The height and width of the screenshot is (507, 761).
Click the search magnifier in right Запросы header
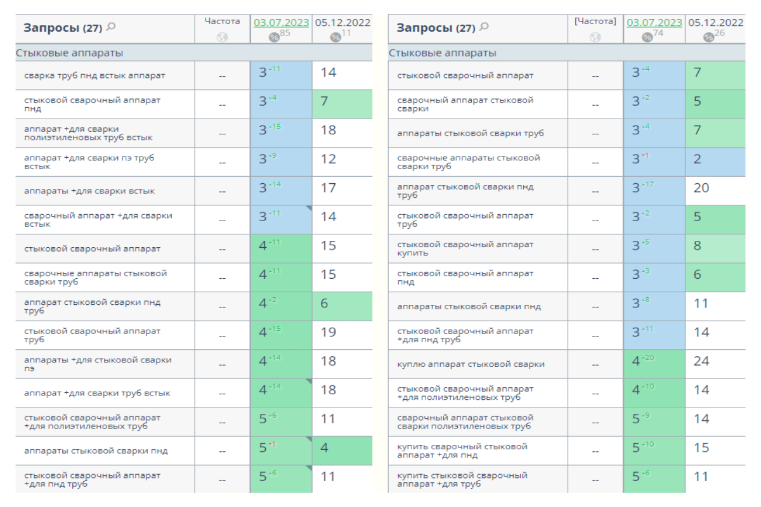pyautogui.click(x=485, y=27)
